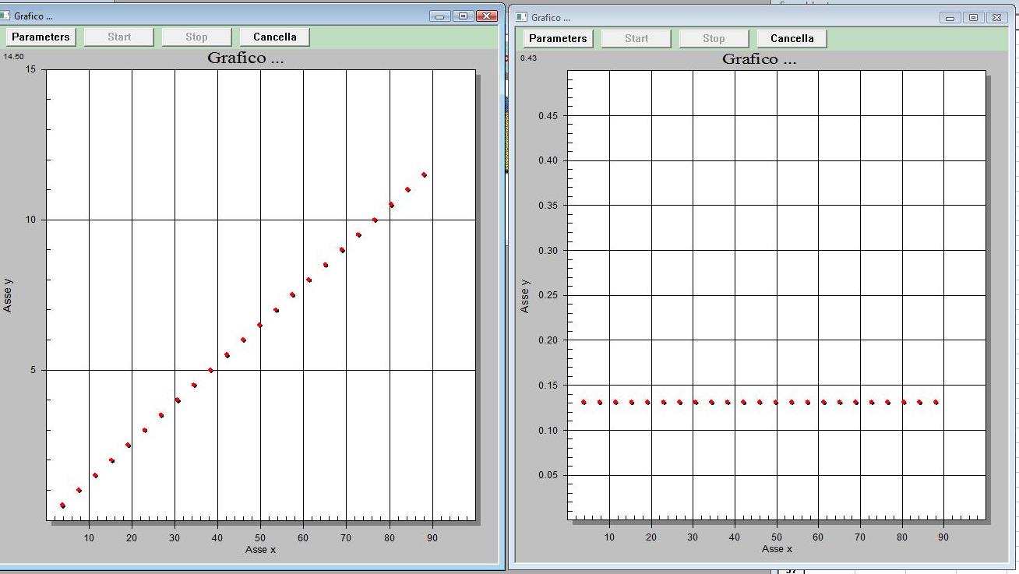Click the 'Asse x' label of left chart
The height and width of the screenshot is (574, 1019).
click(x=260, y=549)
